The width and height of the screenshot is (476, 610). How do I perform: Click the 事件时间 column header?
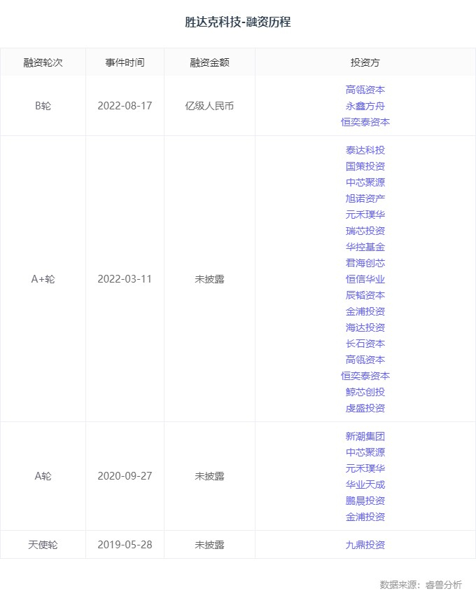[x=125, y=62]
